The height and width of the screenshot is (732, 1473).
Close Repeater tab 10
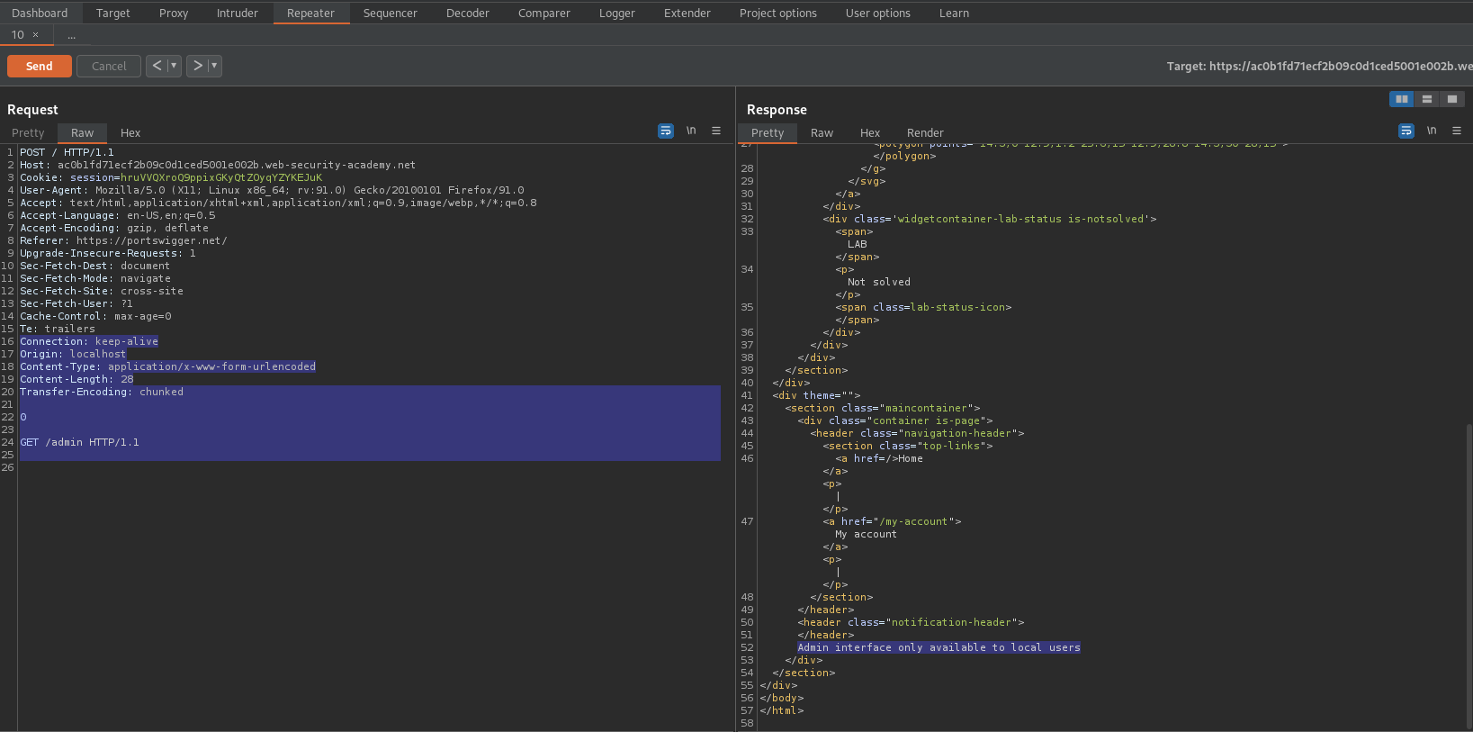(36, 35)
